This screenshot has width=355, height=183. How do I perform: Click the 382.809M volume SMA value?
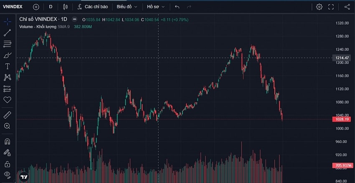pos(83,27)
